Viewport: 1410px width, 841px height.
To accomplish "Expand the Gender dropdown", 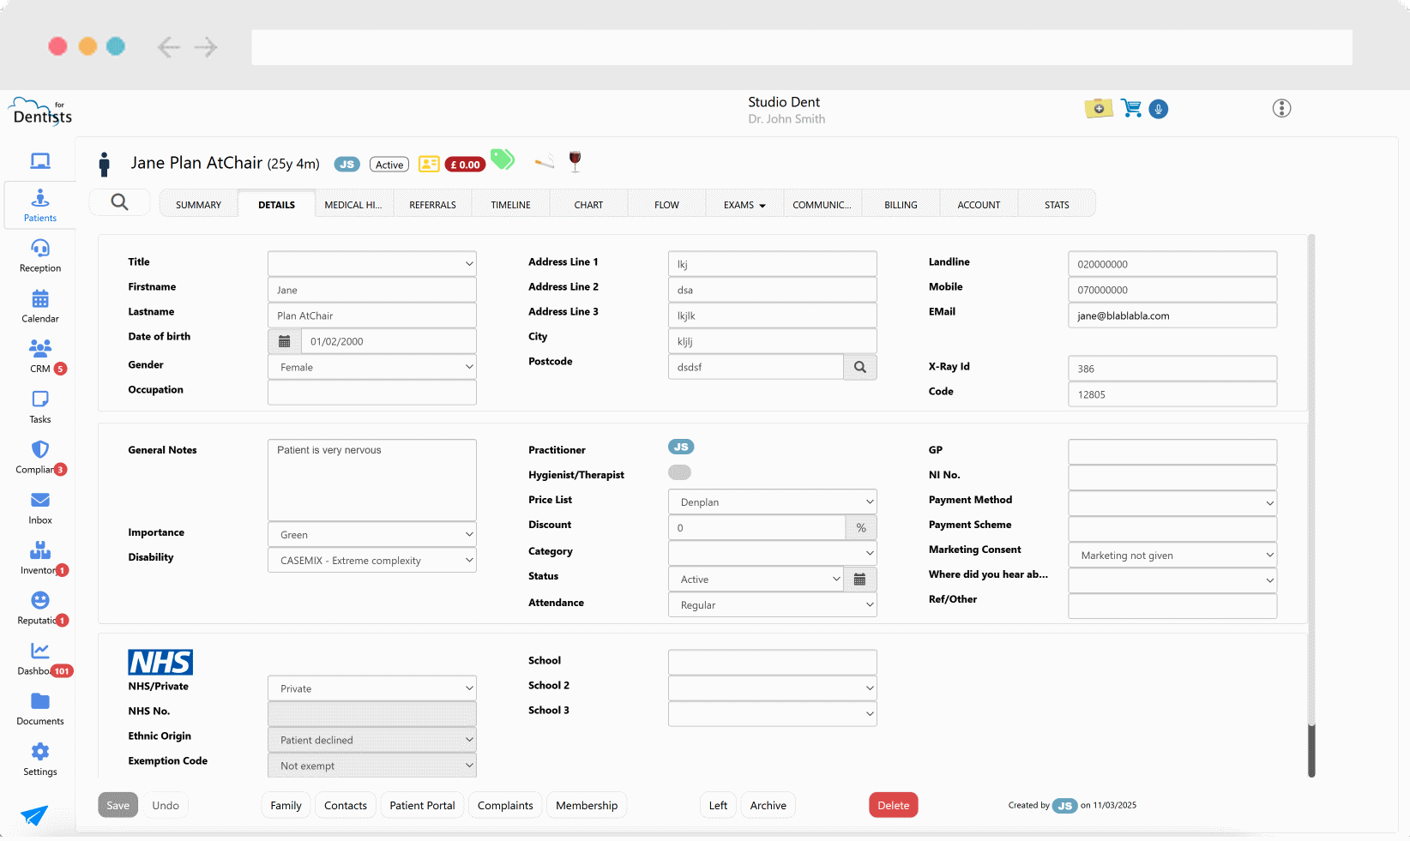I will 372,367.
